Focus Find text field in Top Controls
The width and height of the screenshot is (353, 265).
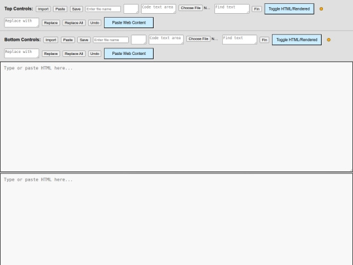point(232,9)
